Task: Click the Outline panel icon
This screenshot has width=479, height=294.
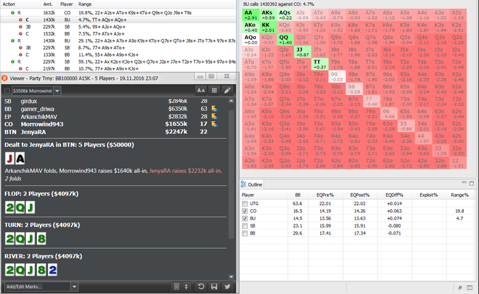Action: [244, 184]
